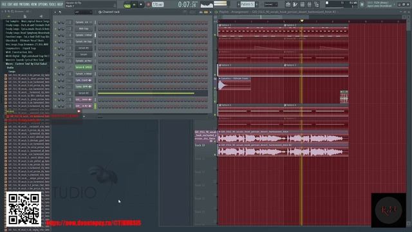Open the ADD menu

click(x=16, y=5)
